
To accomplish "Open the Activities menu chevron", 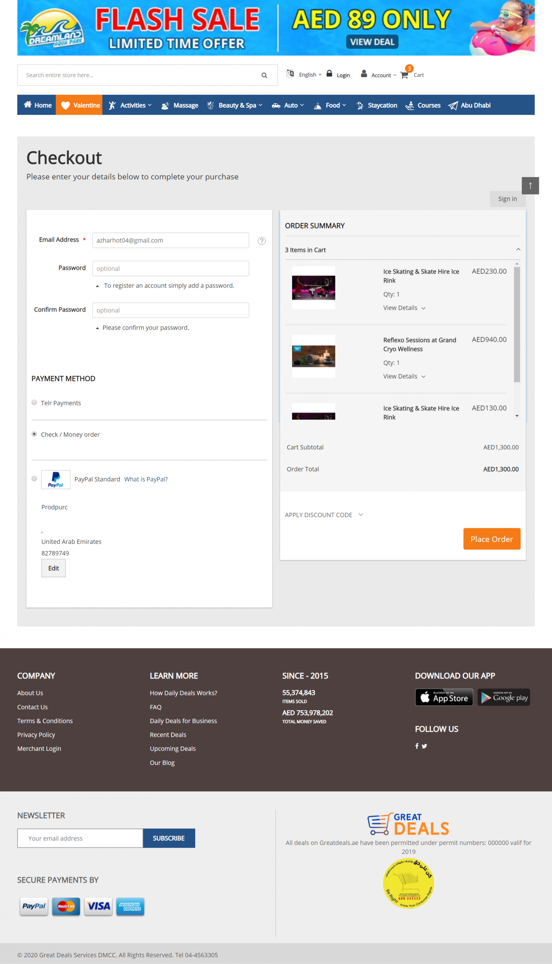I will [150, 105].
